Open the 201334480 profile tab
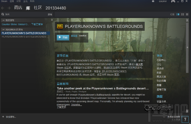 point(56,8)
